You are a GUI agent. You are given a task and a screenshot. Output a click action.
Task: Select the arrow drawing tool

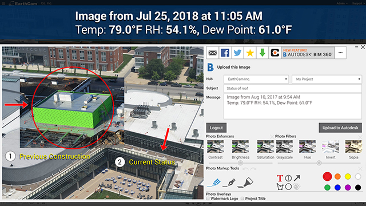tap(297, 178)
